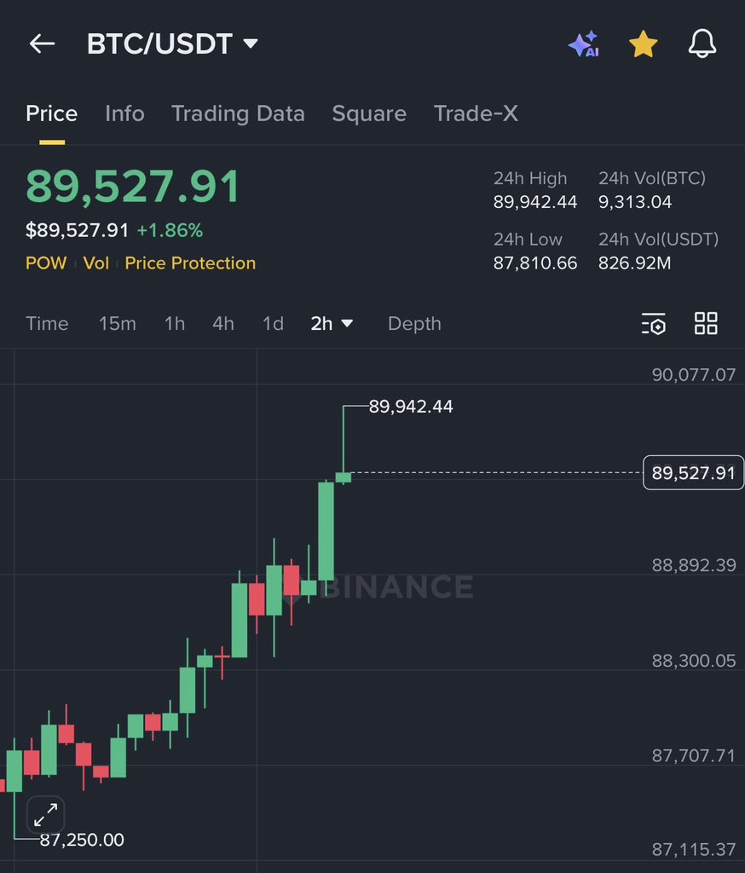Switch to the Trading Data tab
745x873 pixels.
239,113
